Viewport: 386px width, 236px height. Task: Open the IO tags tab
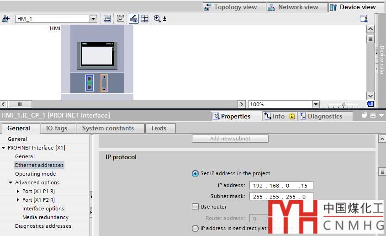57,128
